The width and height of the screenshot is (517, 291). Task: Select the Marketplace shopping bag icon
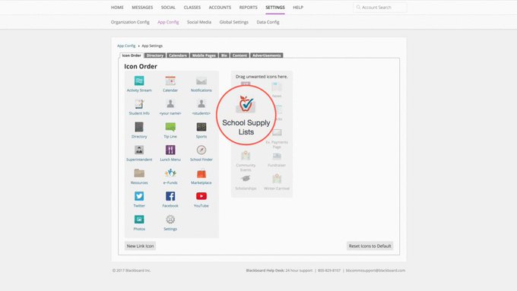point(201,173)
